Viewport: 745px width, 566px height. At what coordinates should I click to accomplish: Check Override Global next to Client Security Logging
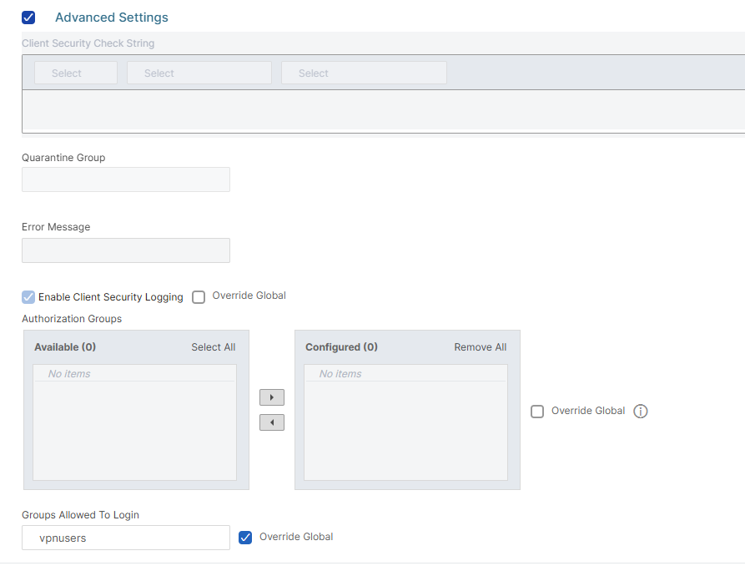click(x=199, y=296)
